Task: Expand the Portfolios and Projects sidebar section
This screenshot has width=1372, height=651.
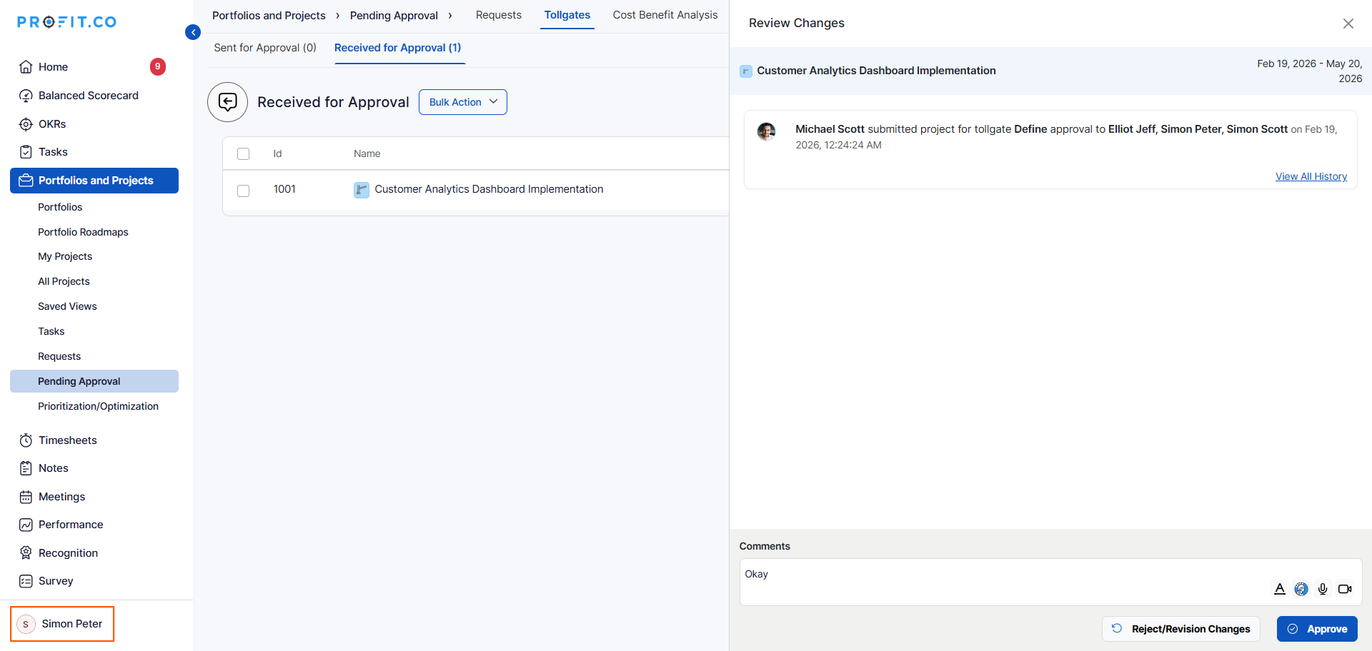Action: coord(94,181)
